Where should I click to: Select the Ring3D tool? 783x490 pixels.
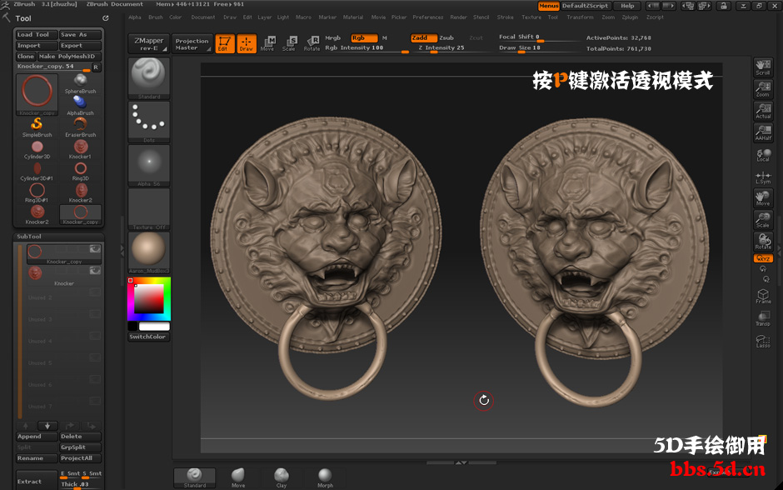80,172
